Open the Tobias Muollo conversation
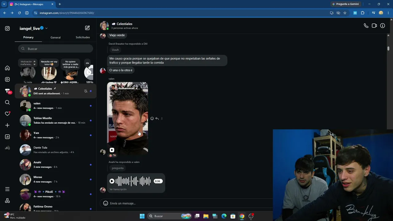393x221 pixels. 56,121
